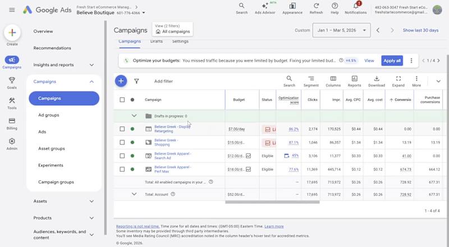Modify table Columns
The image size is (449, 247).
coord(333,81)
